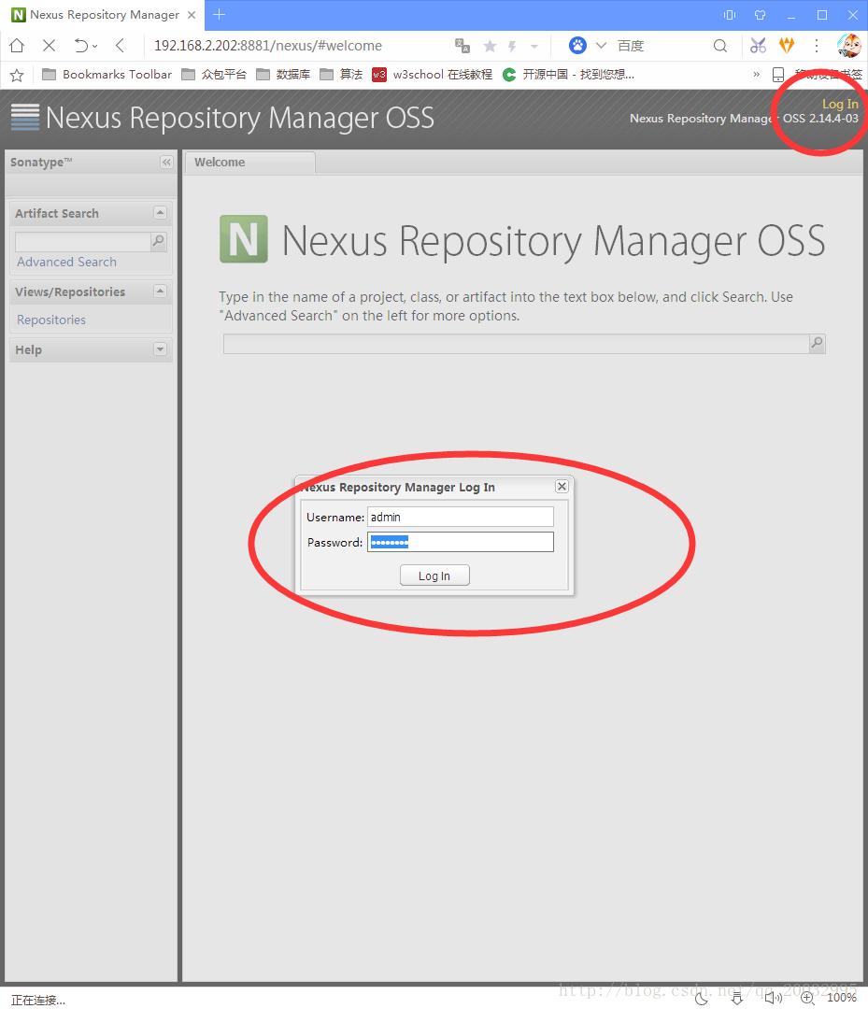Click the sidebar search magnifier icon
Screen dimensions: 868x1009
tap(158, 241)
